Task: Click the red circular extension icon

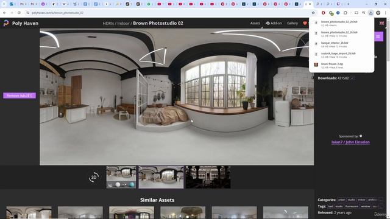Action: click(324, 13)
